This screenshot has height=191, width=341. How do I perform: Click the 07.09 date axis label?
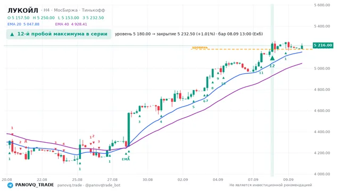pos(253,180)
